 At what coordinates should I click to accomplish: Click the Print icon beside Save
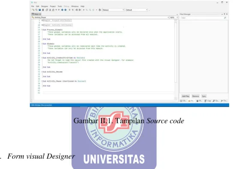point(43,10)
